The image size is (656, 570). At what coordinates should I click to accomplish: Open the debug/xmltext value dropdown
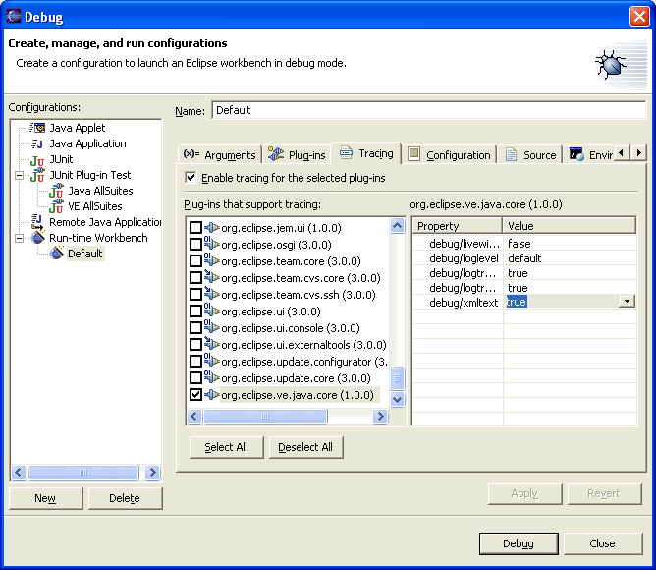[x=627, y=302]
